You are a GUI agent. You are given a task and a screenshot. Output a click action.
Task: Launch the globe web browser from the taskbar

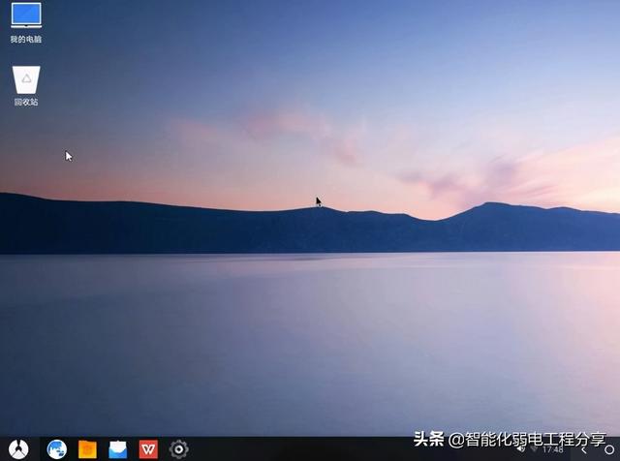pos(57,449)
